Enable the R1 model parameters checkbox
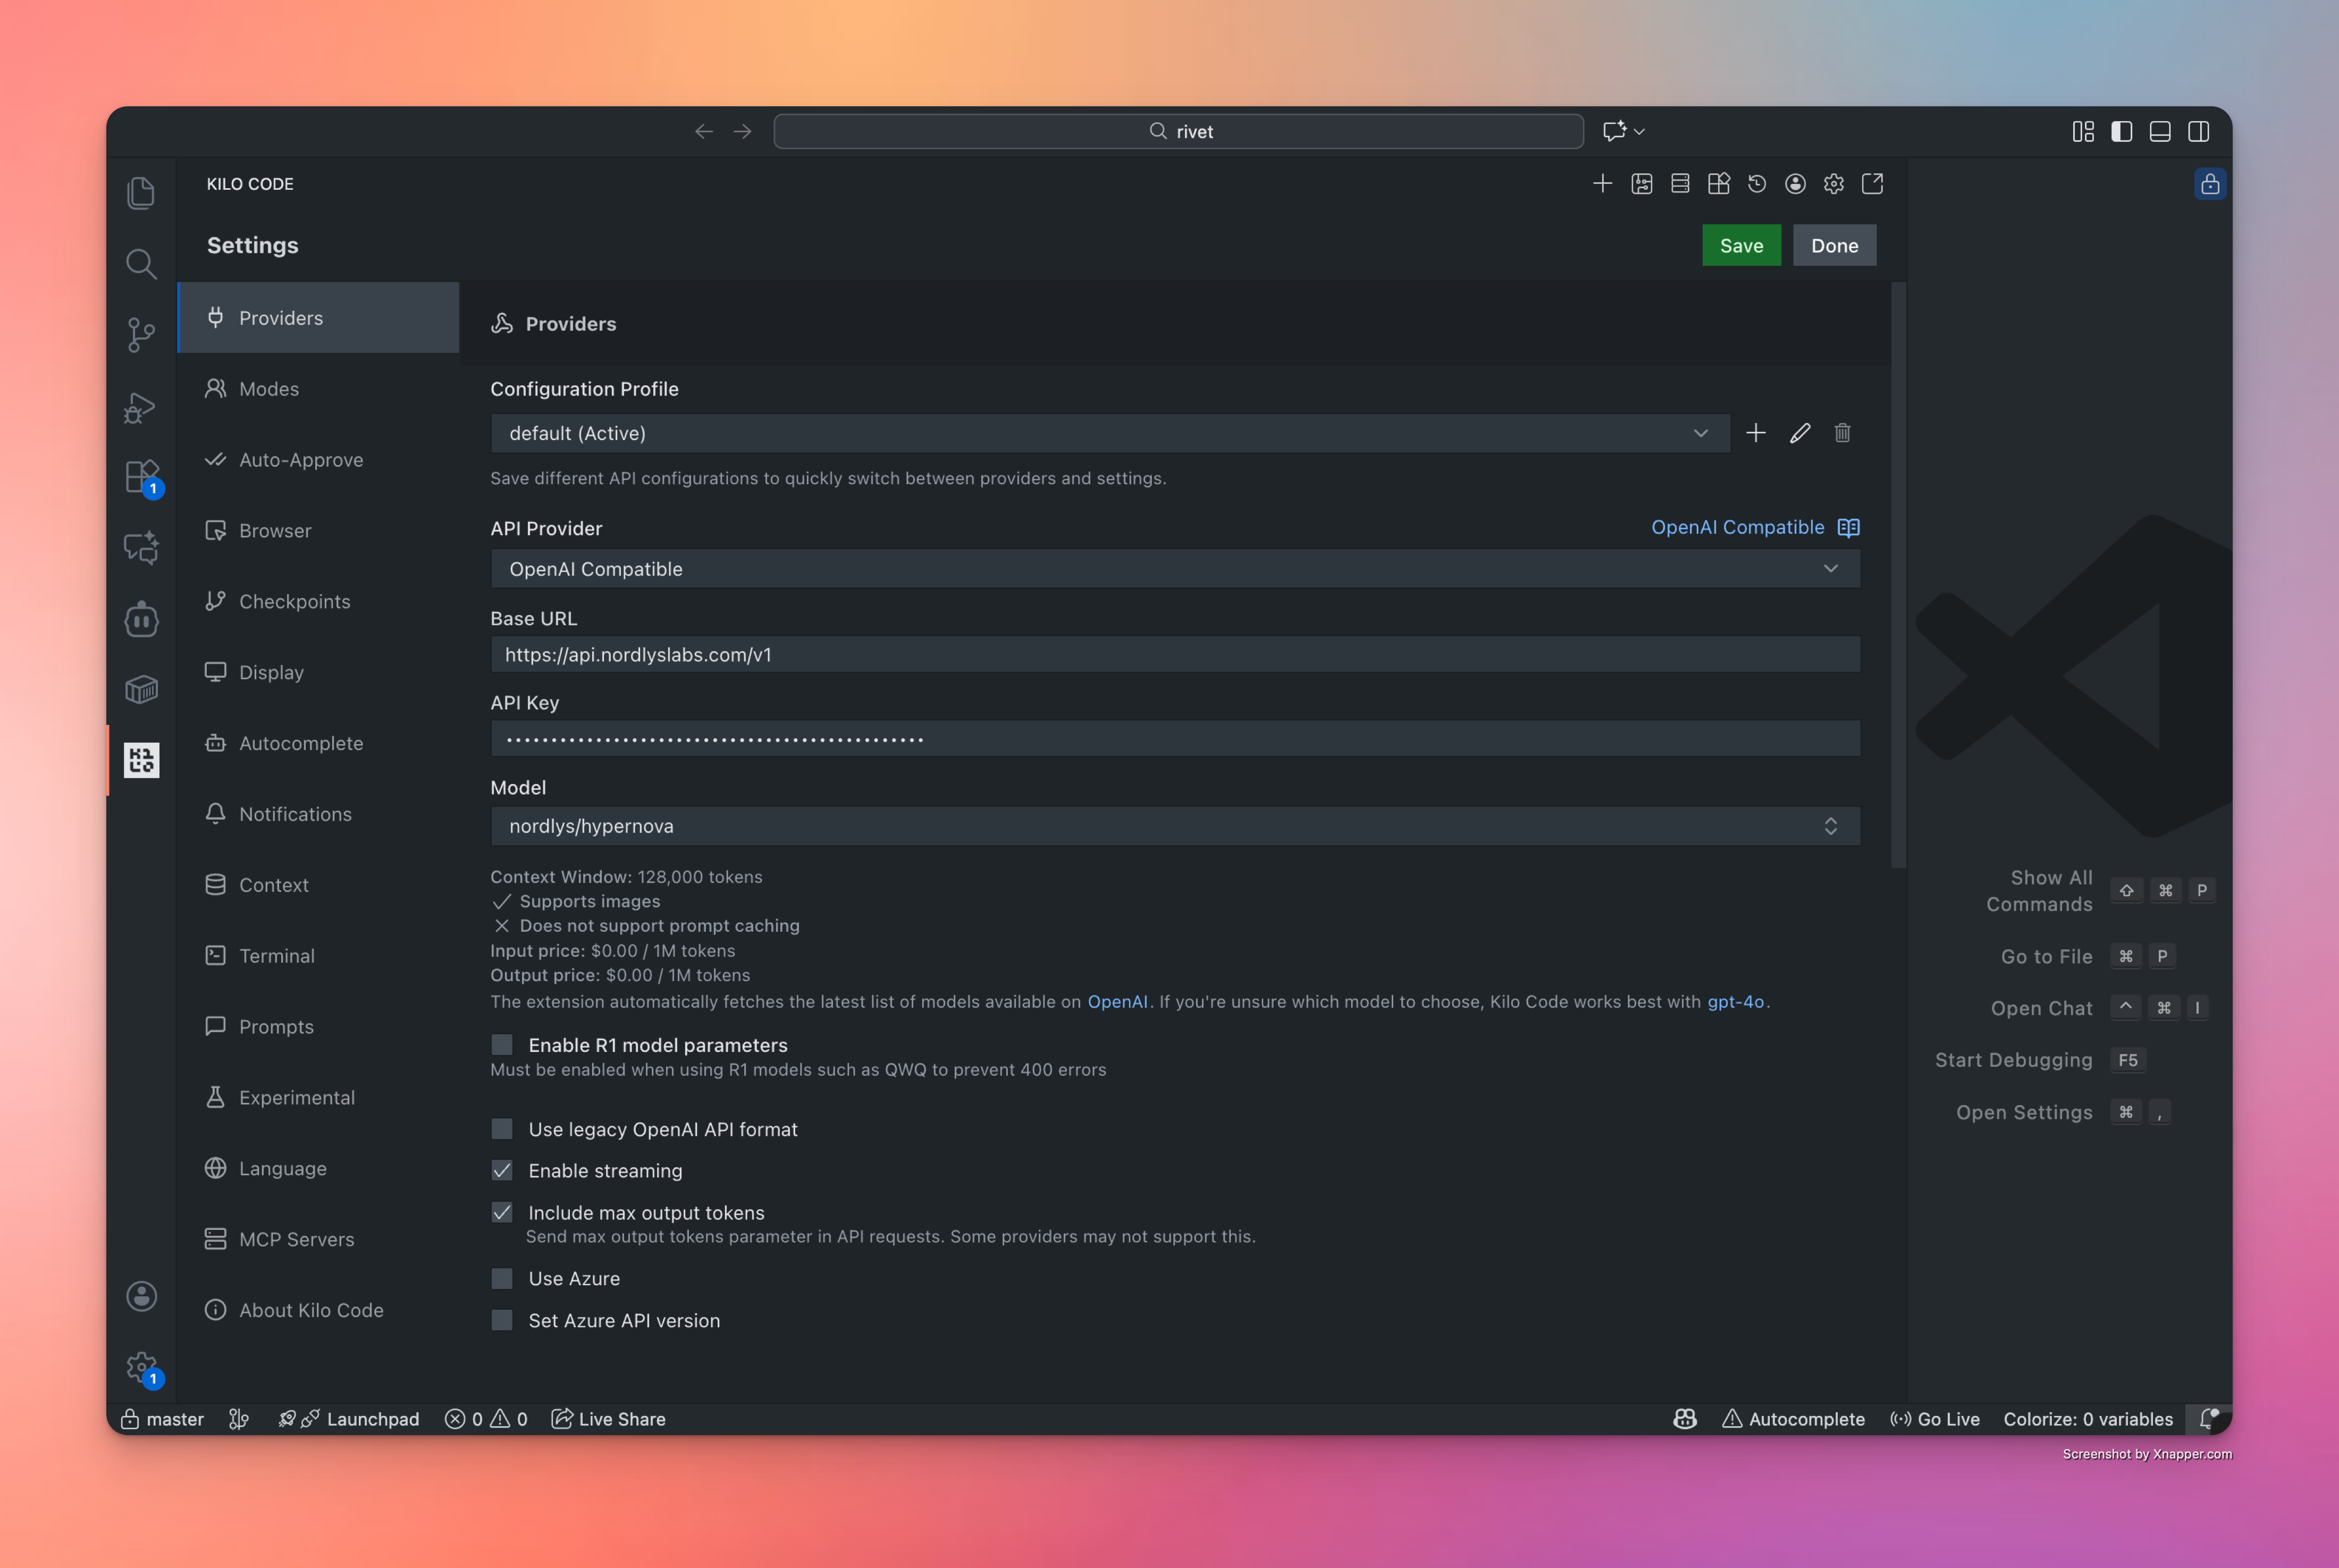Screen dimensions: 2339x1568 502,1044
